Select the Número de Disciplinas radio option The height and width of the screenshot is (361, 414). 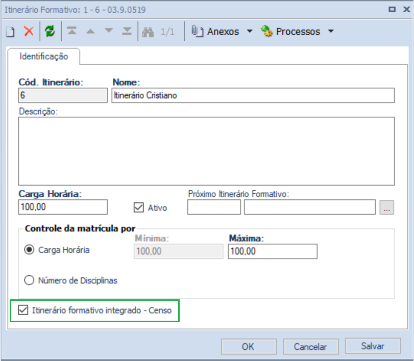29,280
